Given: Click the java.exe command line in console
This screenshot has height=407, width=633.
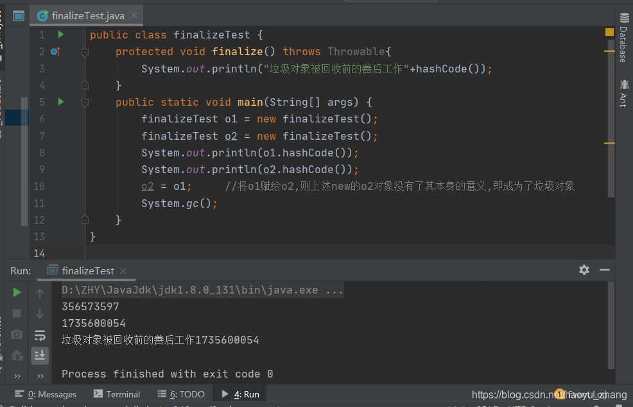Looking at the screenshot, I should [202, 290].
